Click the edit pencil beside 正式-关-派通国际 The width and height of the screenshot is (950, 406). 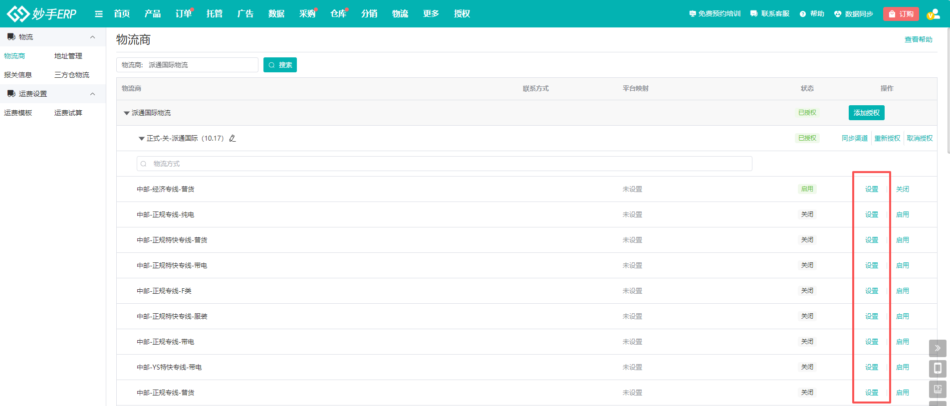233,138
